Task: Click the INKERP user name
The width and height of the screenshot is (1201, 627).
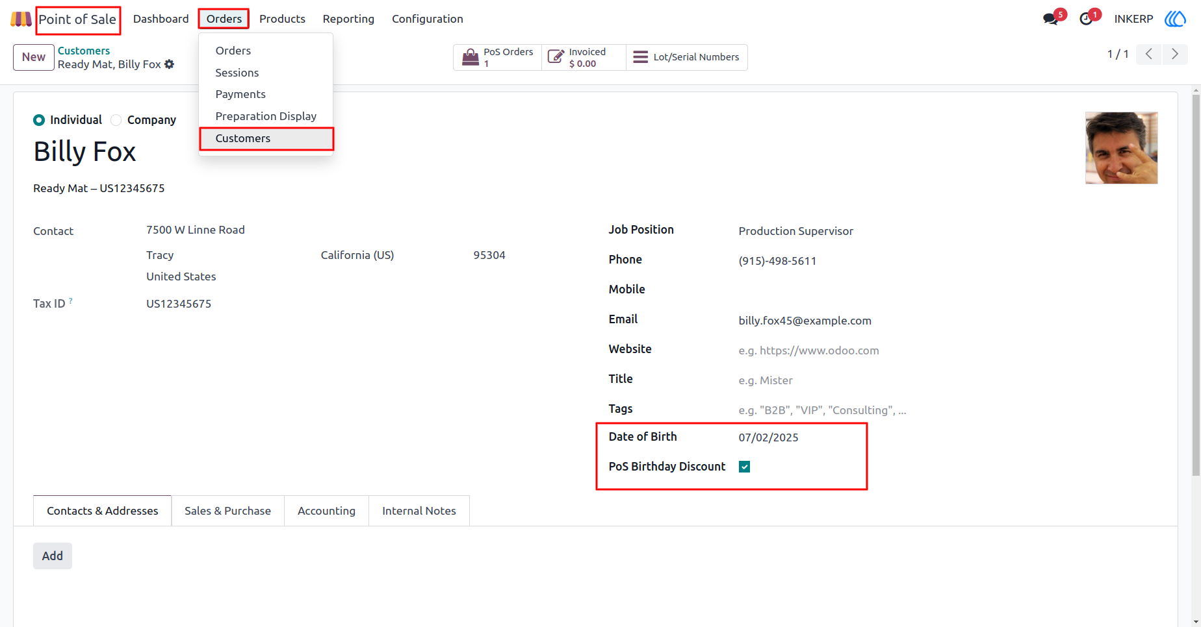Action: tap(1133, 19)
